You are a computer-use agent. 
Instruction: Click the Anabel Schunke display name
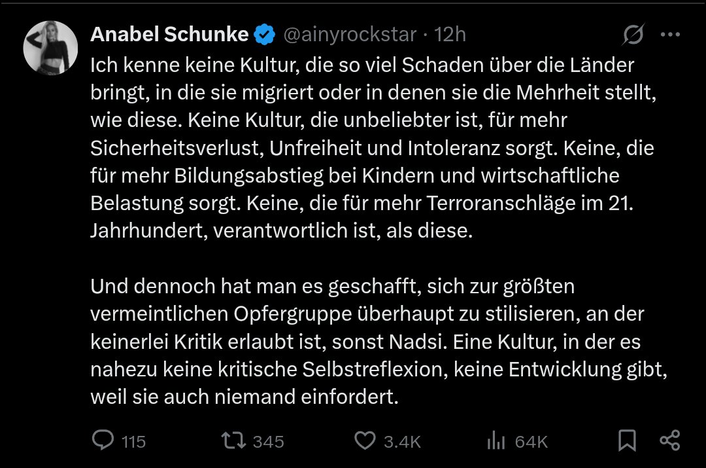coord(169,35)
